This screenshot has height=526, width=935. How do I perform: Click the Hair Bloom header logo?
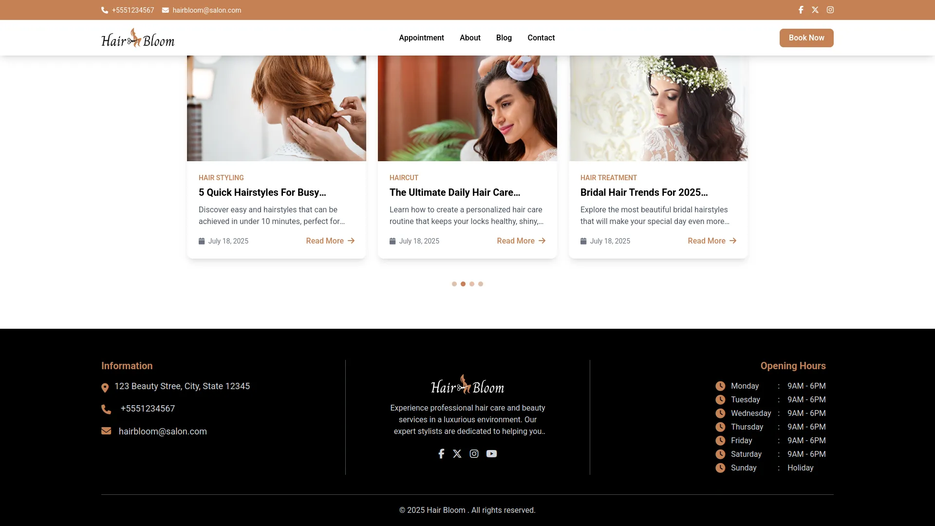click(x=138, y=38)
